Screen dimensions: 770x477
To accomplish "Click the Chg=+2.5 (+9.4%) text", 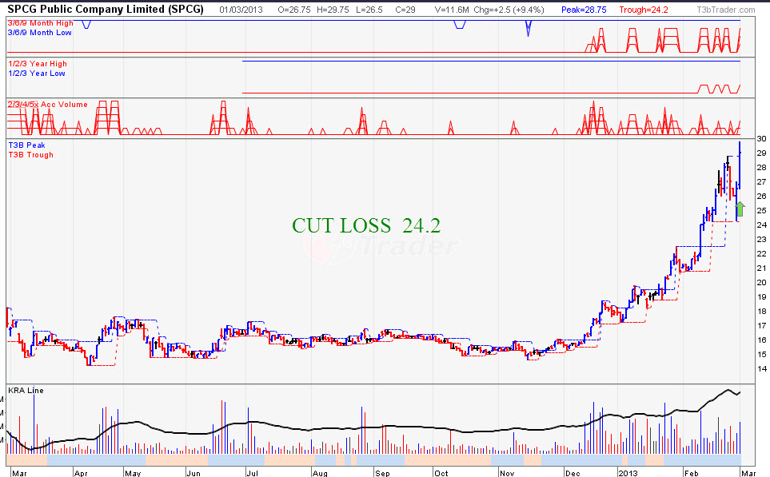I will (x=509, y=10).
